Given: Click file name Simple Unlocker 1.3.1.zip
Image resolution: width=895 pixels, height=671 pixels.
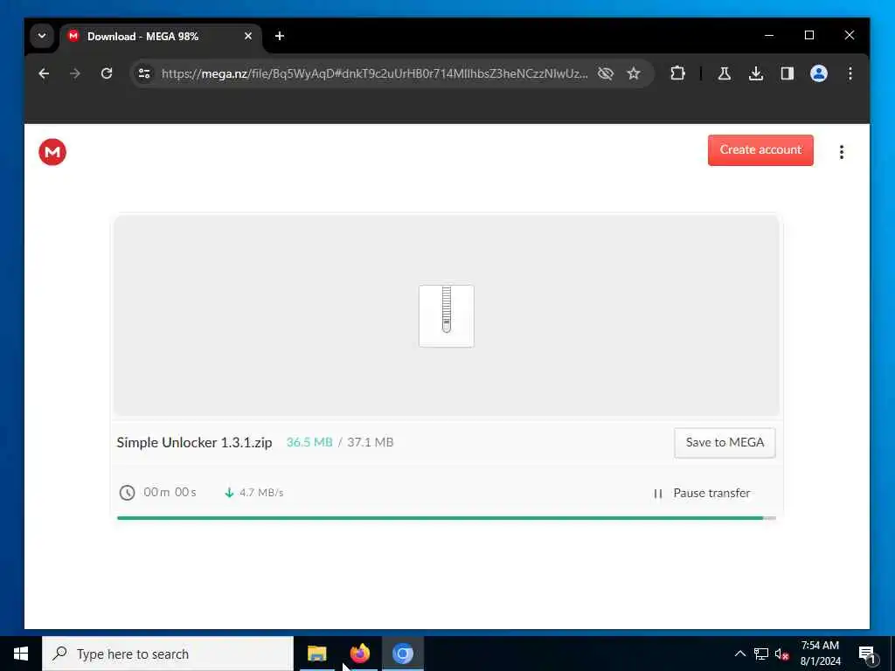Looking at the screenshot, I should pyautogui.click(x=194, y=443).
